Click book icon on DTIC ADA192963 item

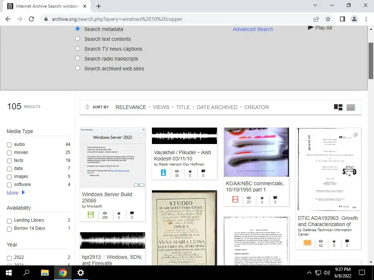coord(308,242)
